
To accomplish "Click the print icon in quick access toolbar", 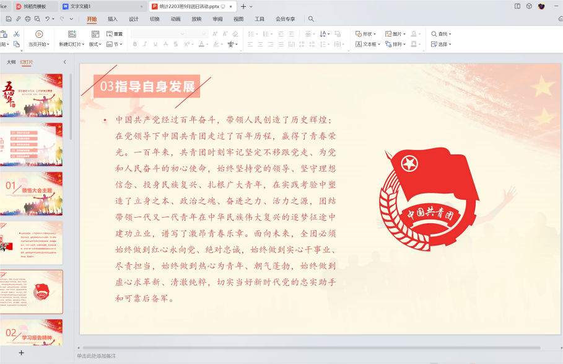I will pyautogui.click(x=27, y=19).
